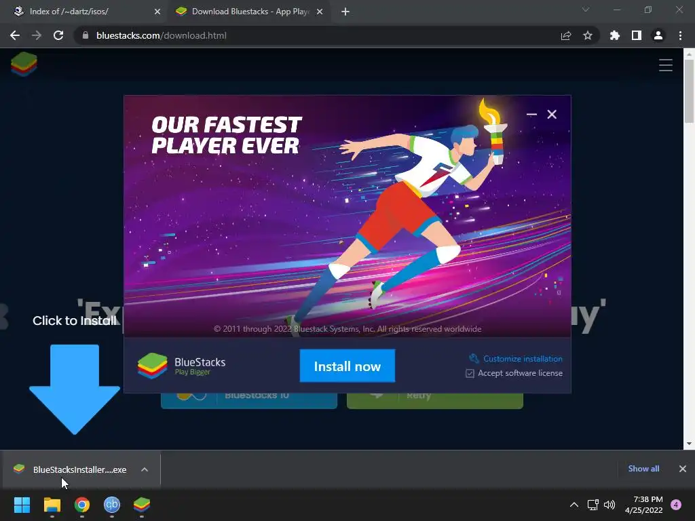
Task: Close the Index of /~dartz/isos/ tab
Action: pyautogui.click(x=157, y=12)
